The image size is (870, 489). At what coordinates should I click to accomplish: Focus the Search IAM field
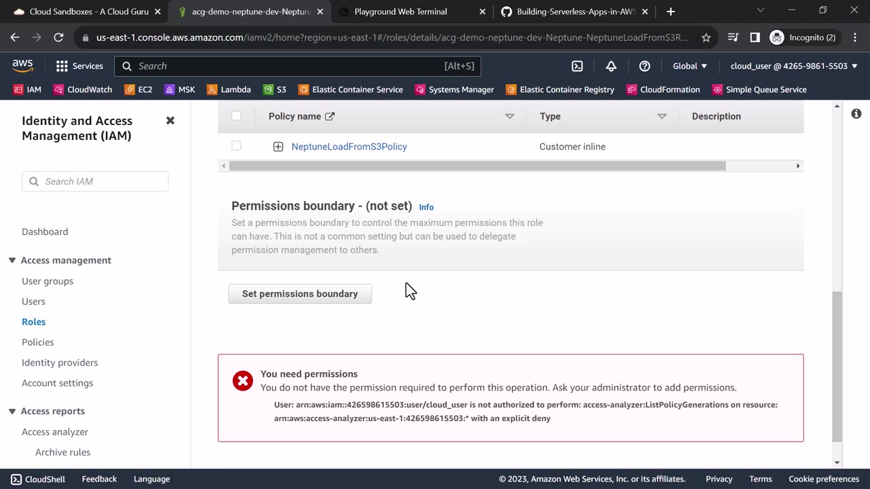[95, 181]
